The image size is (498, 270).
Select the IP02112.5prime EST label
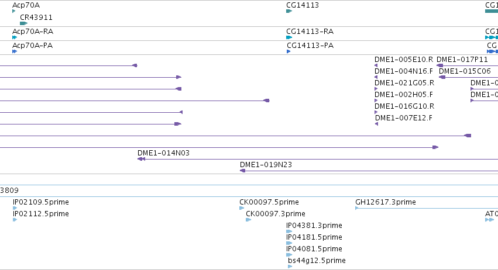click(41, 214)
